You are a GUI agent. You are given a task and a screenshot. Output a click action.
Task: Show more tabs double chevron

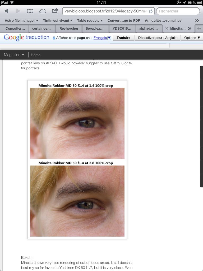click(x=190, y=29)
